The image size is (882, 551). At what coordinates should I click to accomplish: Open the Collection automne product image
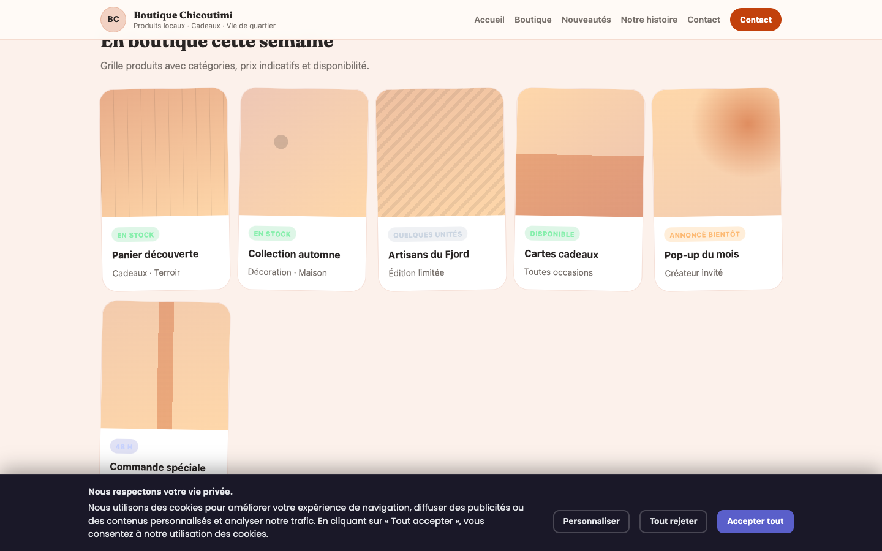tap(303, 152)
